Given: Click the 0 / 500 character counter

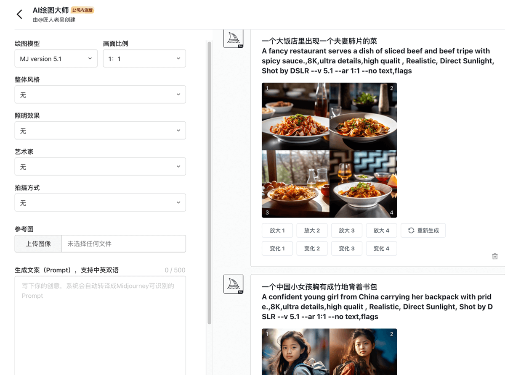Looking at the screenshot, I should [x=175, y=270].
